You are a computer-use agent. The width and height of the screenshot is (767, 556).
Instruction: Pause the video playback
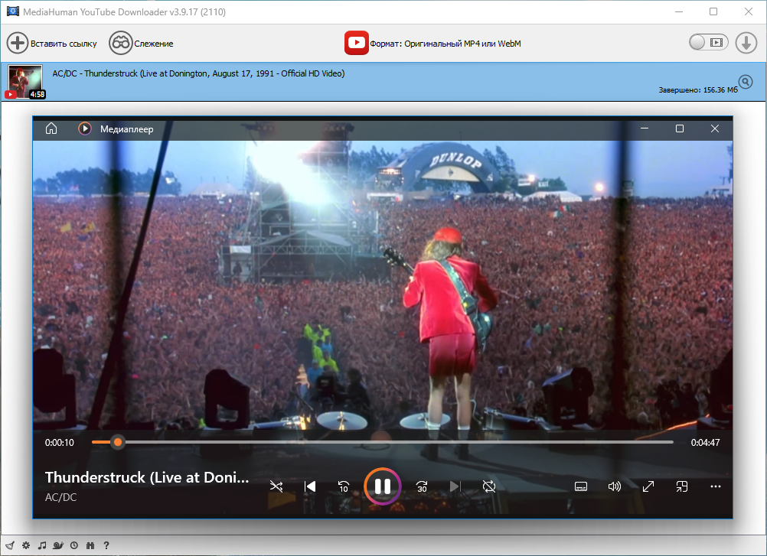click(x=383, y=486)
